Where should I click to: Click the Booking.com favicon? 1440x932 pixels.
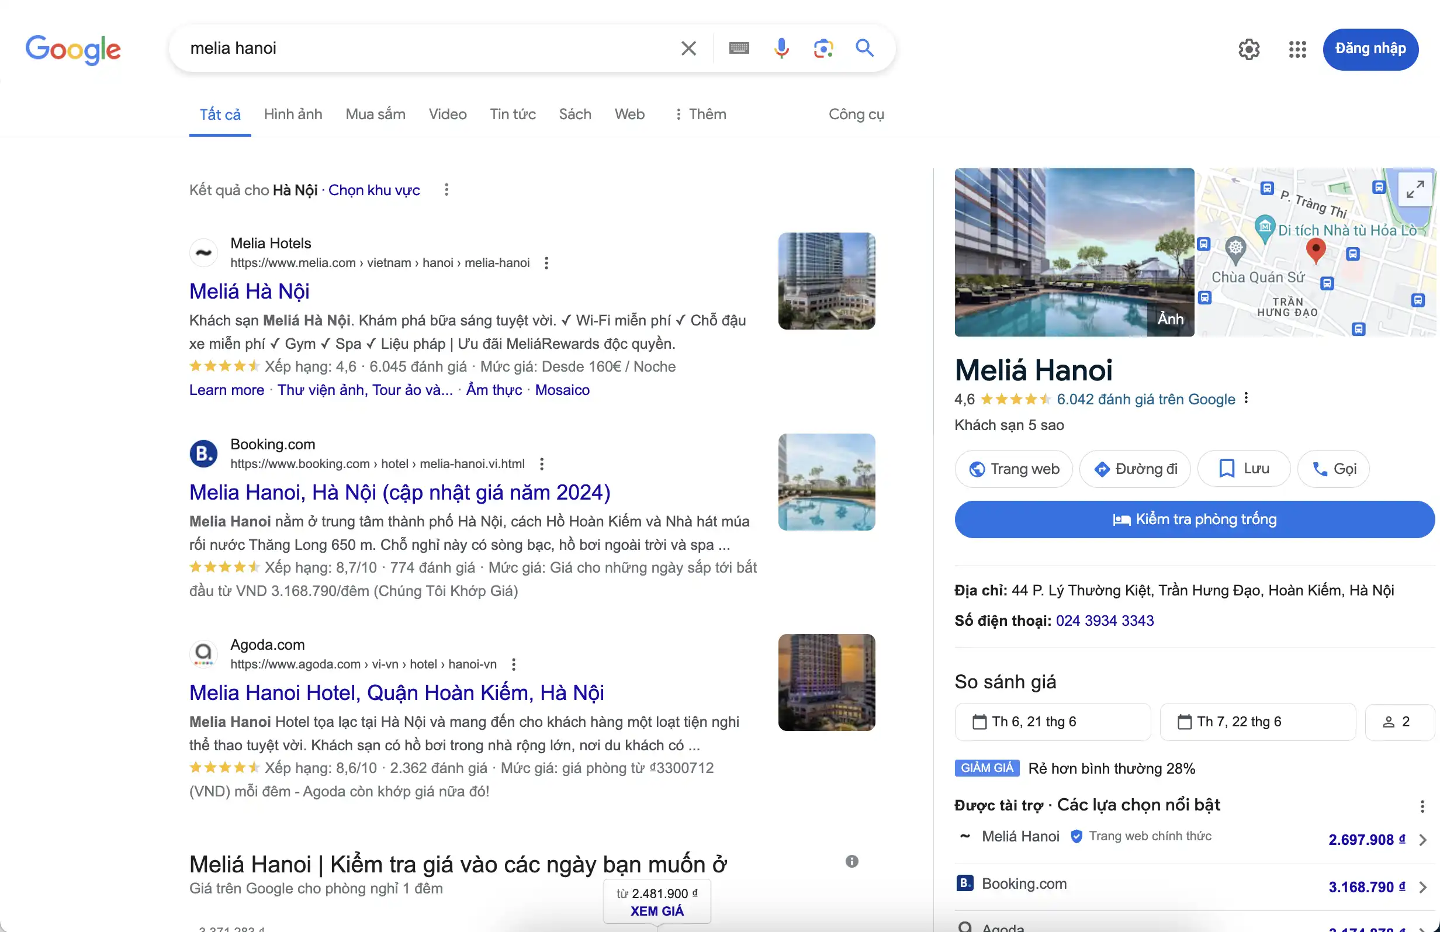click(204, 453)
